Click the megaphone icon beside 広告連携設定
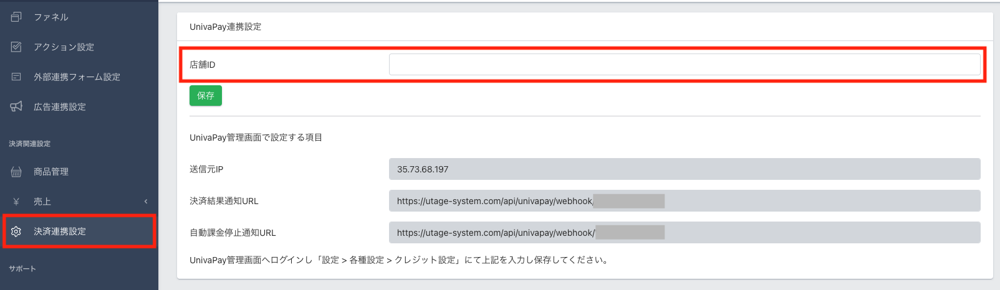The height and width of the screenshot is (290, 1000). (x=16, y=106)
